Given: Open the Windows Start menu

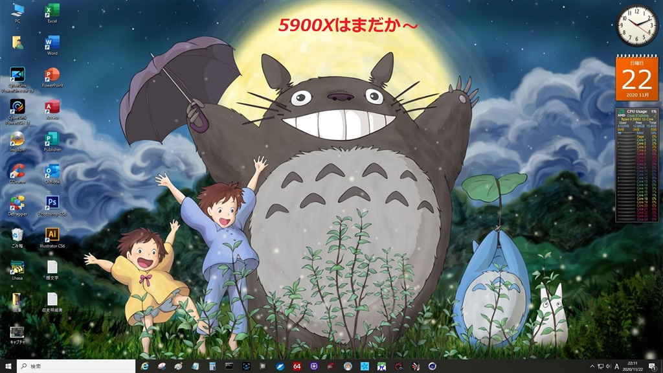Looking at the screenshot, I should pyautogui.click(x=8, y=367).
